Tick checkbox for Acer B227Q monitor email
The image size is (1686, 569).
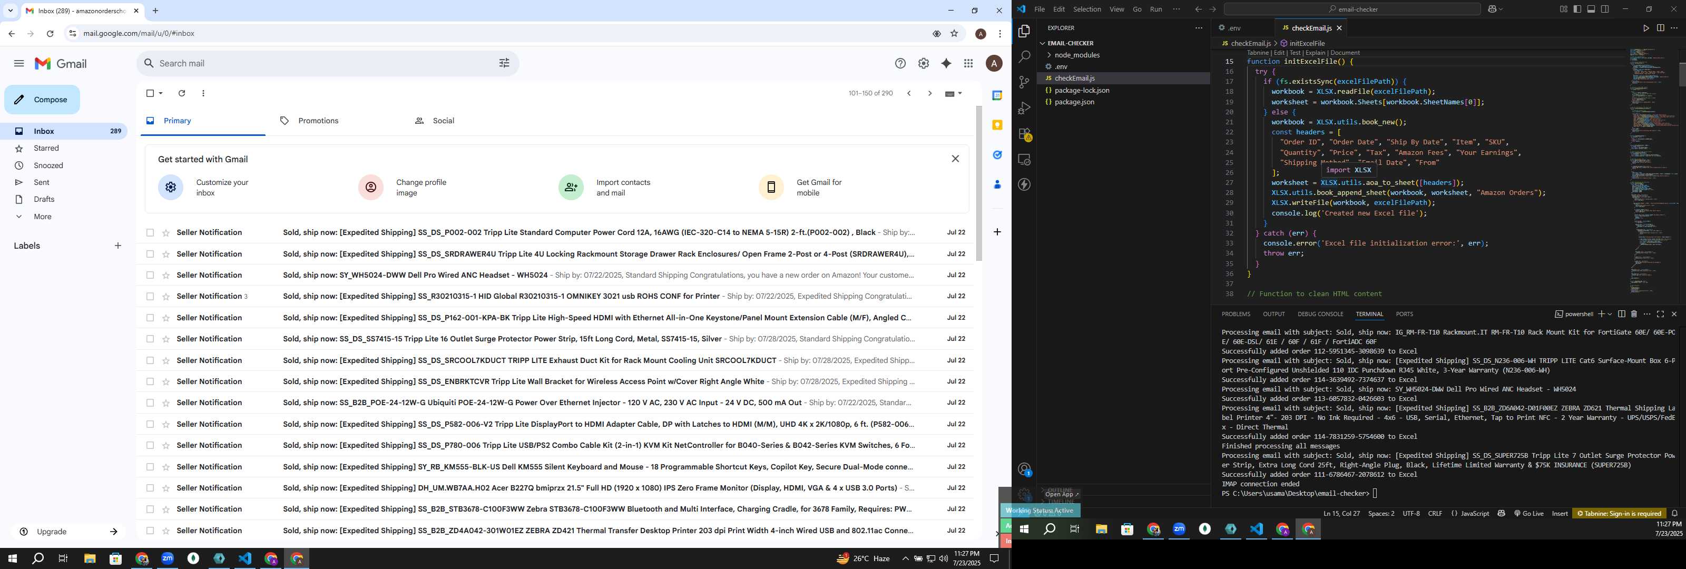click(x=150, y=488)
